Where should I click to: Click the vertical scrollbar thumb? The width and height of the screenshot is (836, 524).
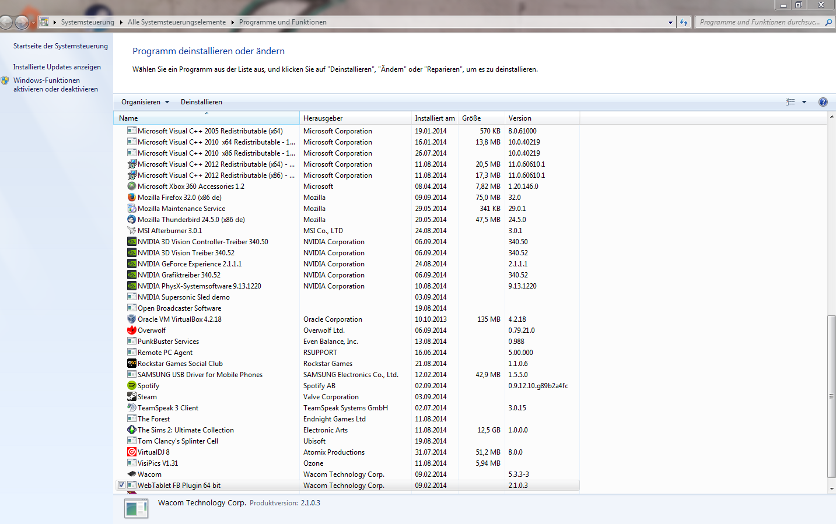tap(831, 396)
